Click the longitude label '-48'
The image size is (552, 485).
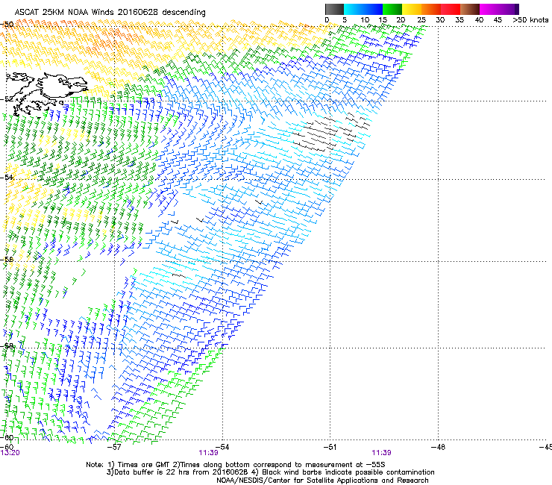point(438,447)
